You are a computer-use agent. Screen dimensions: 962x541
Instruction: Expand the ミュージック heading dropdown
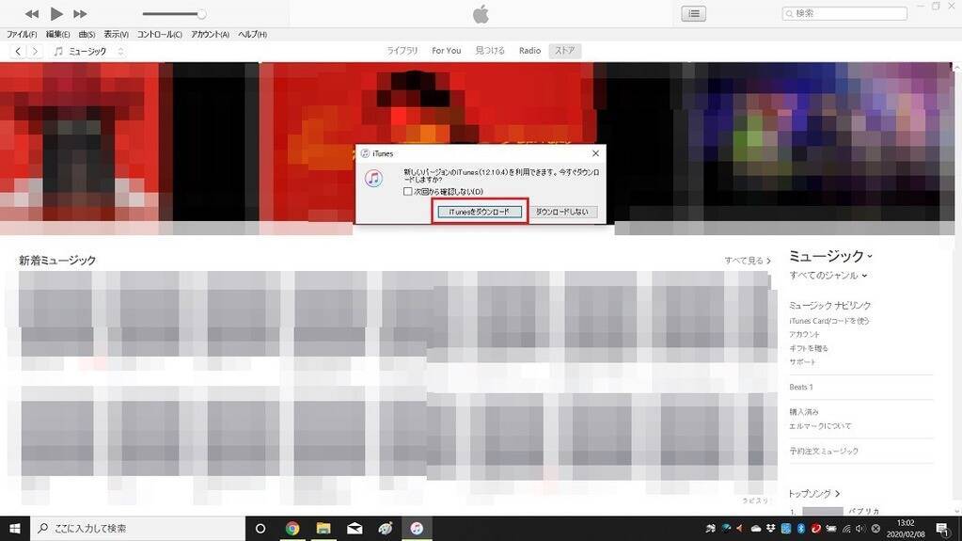[830, 256]
